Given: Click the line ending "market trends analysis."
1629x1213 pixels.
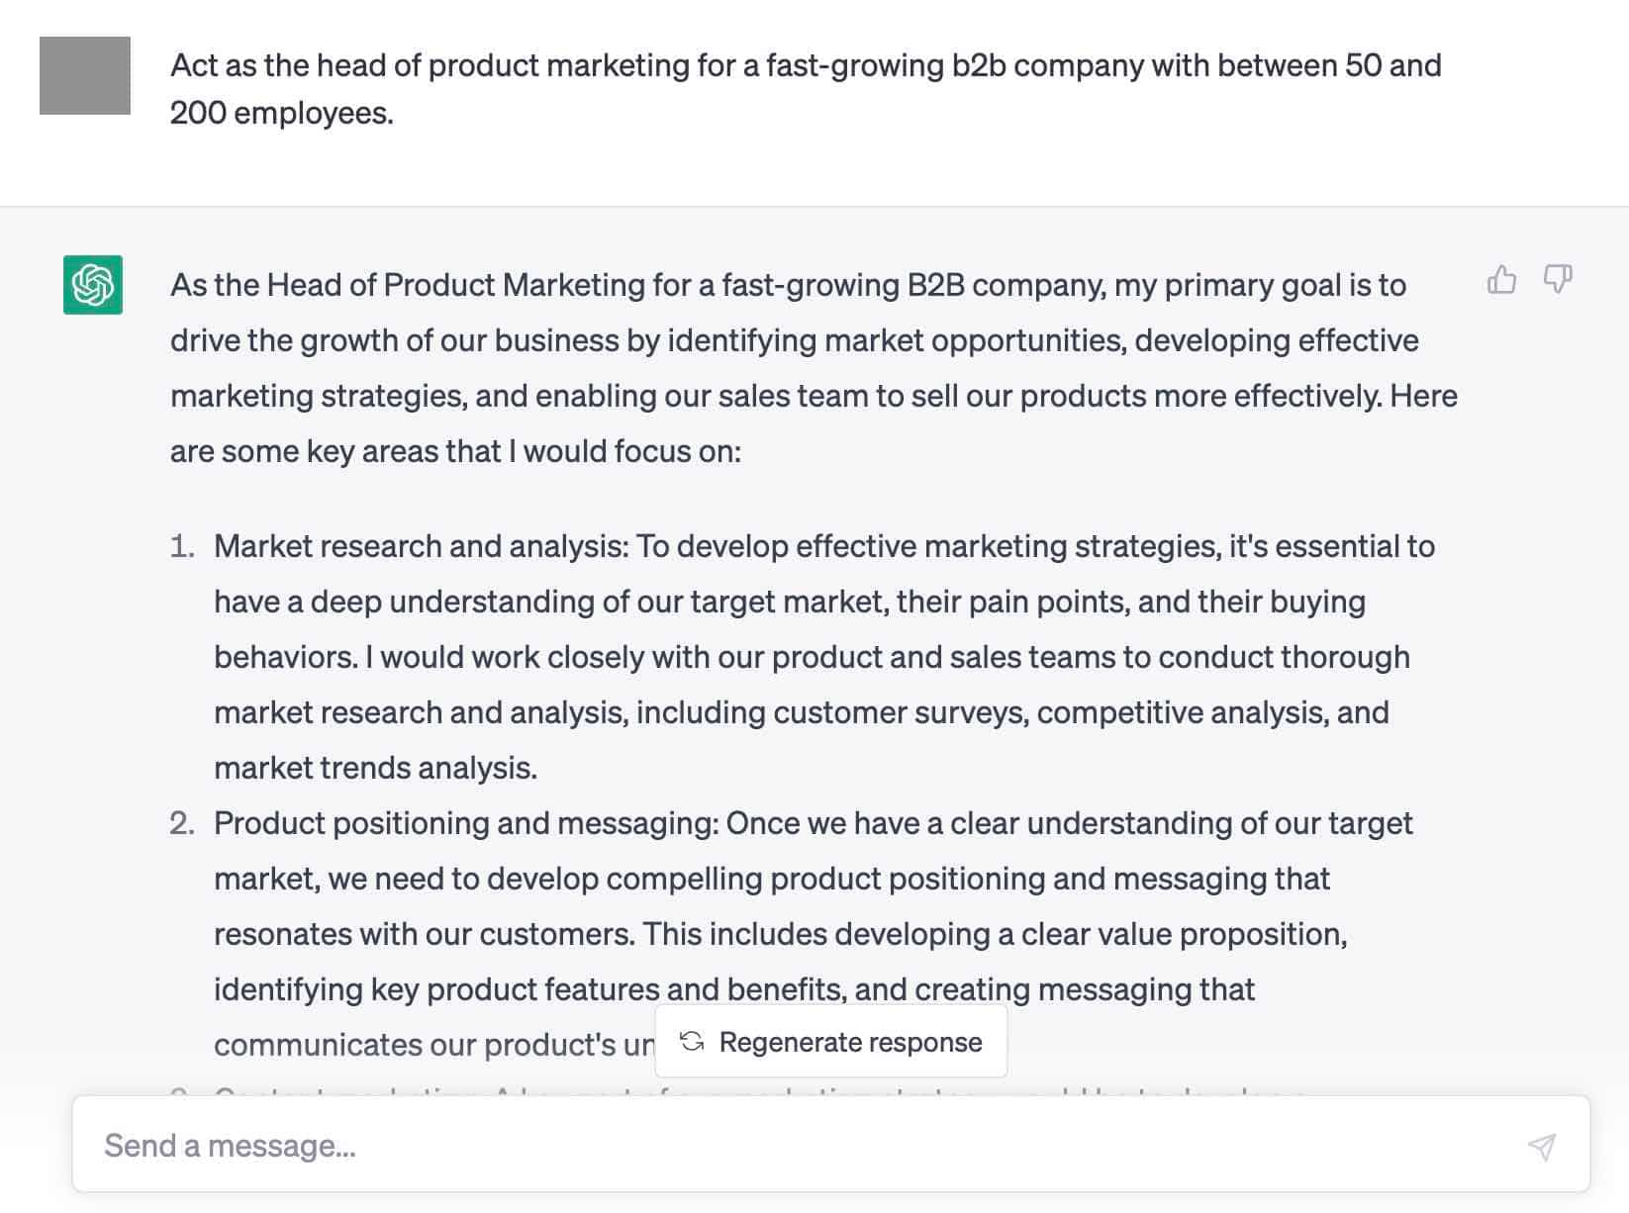Looking at the screenshot, I should [375, 768].
